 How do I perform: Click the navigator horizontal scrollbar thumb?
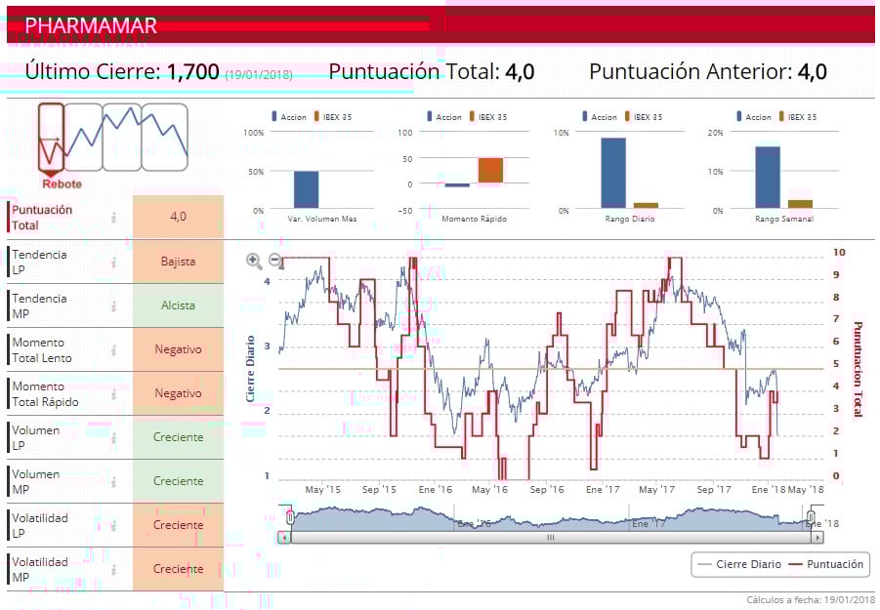pyautogui.click(x=551, y=538)
